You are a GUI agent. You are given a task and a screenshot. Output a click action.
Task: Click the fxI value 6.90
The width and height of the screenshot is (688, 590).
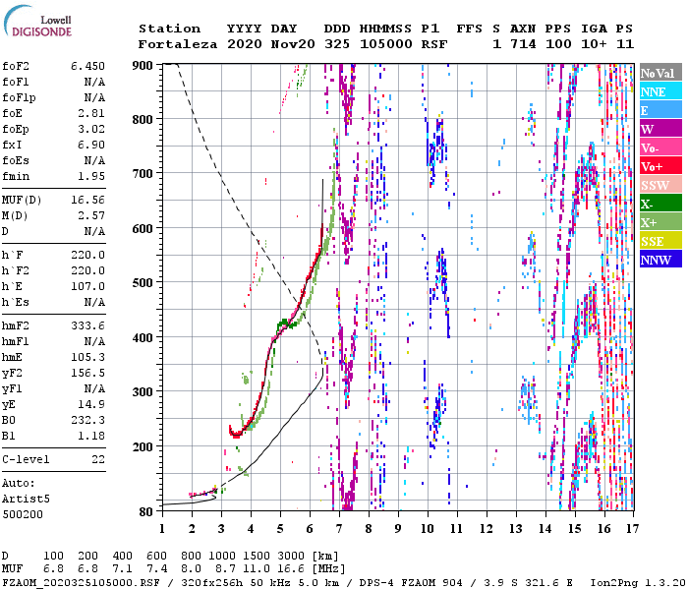(x=91, y=145)
